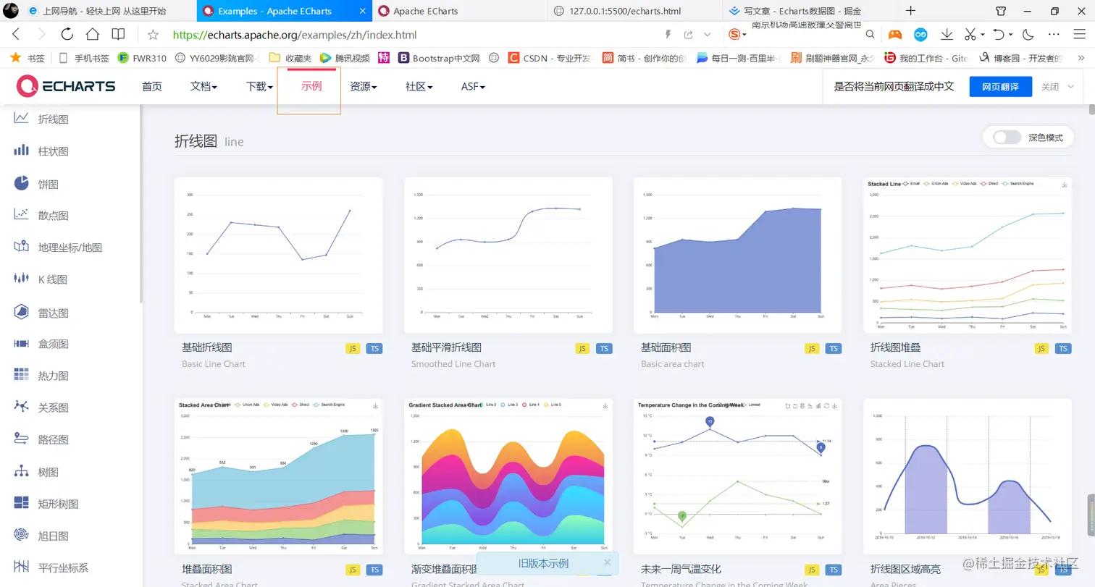The height and width of the screenshot is (587, 1095).
Task: Bookmark page with the star icon
Action: pos(153,35)
